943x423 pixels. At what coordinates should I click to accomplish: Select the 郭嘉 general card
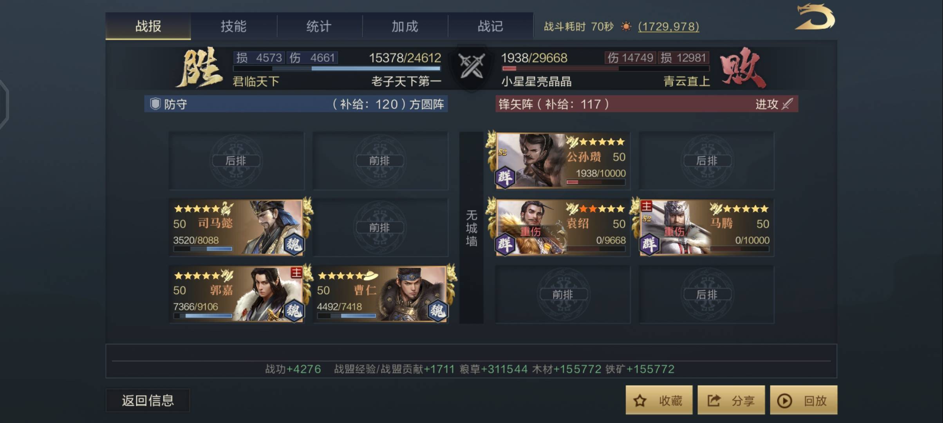click(237, 294)
